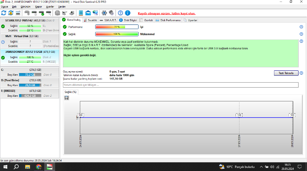Click the disk with green check icon
The width and height of the screenshot is (307, 171).
[41, 13]
